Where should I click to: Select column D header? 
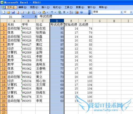click(x=57, y=21)
